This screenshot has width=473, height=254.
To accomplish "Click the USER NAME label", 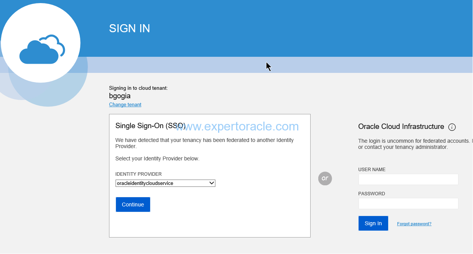I will tap(372, 170).
